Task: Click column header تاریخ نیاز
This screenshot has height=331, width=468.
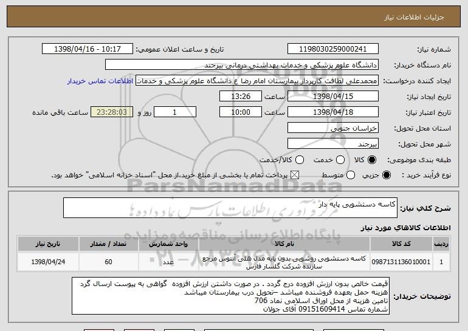Action: coord(48,244)
